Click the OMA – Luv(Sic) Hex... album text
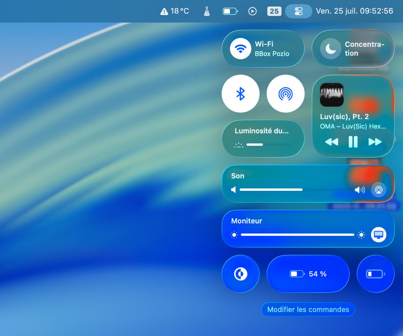The width and height of the screenshot is (403, 336). tap(353, 126)
